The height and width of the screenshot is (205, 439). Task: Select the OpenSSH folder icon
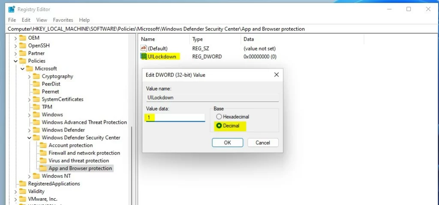23,45
